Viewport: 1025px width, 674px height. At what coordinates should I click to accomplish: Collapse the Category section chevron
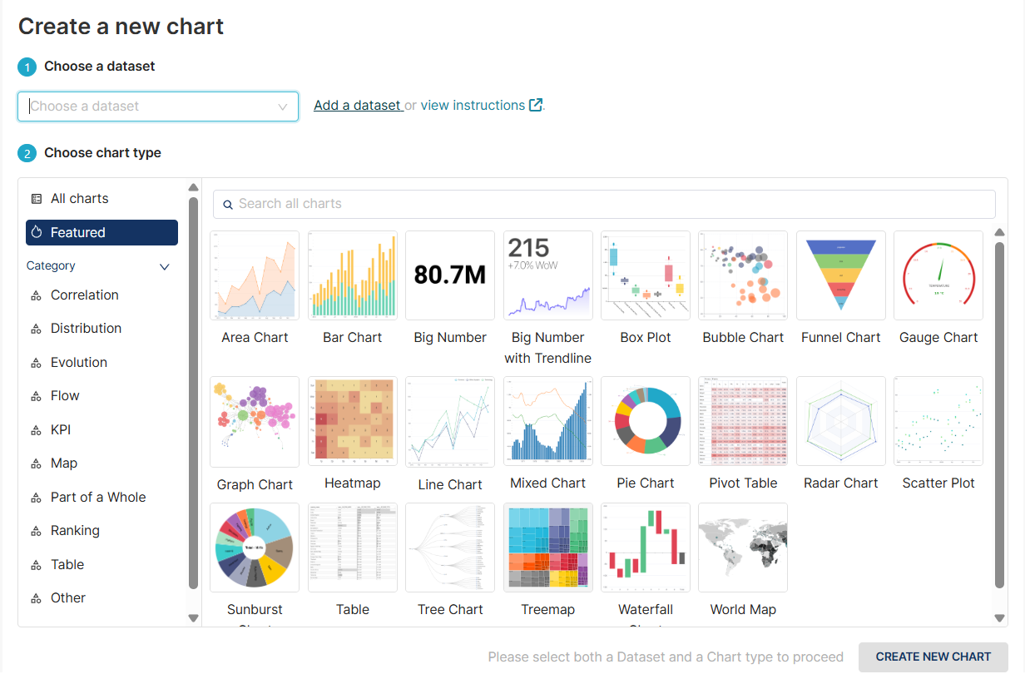[x=165, y=266]
